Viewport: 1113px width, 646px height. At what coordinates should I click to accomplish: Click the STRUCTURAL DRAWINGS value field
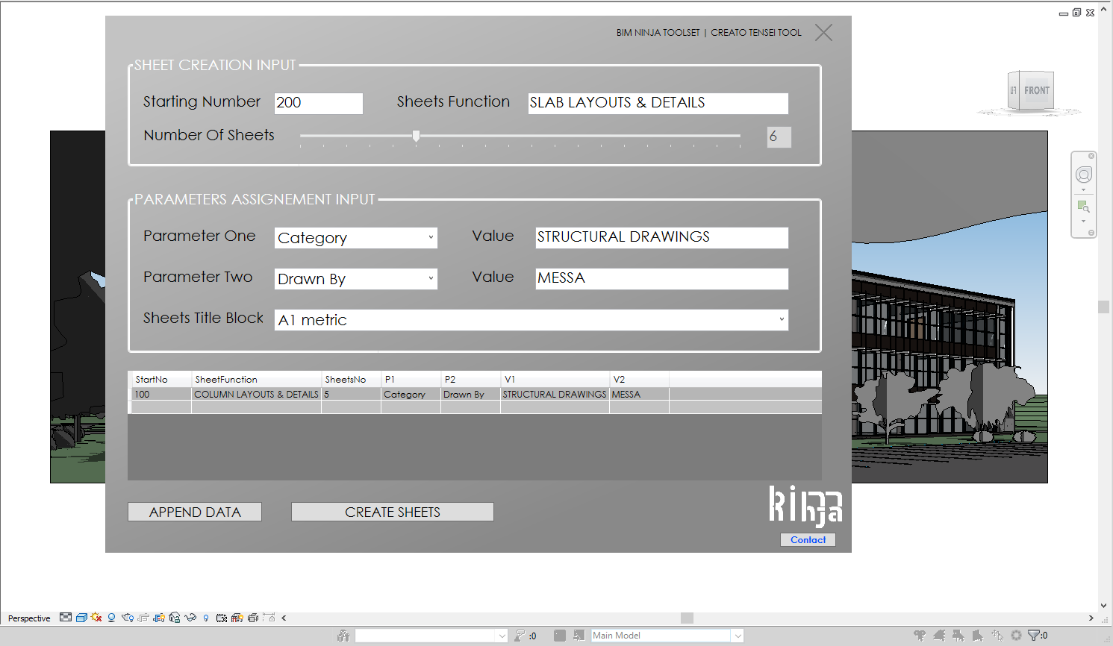click(x=662, y=237)
